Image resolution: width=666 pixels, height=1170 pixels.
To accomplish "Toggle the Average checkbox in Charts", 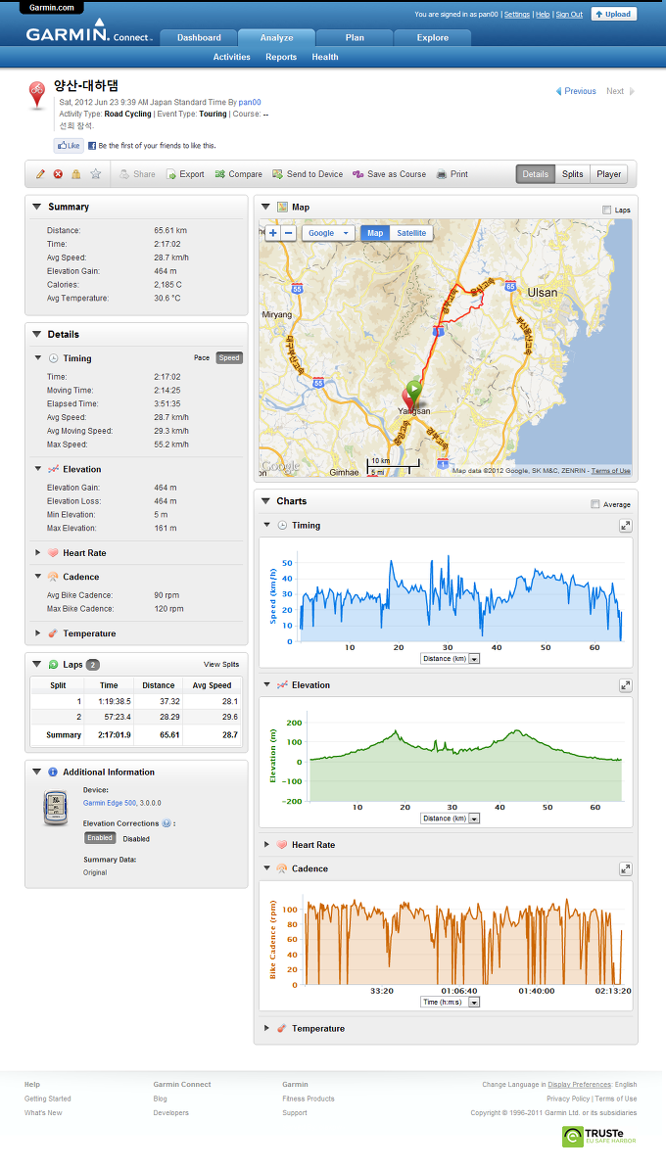I will 595,504.
